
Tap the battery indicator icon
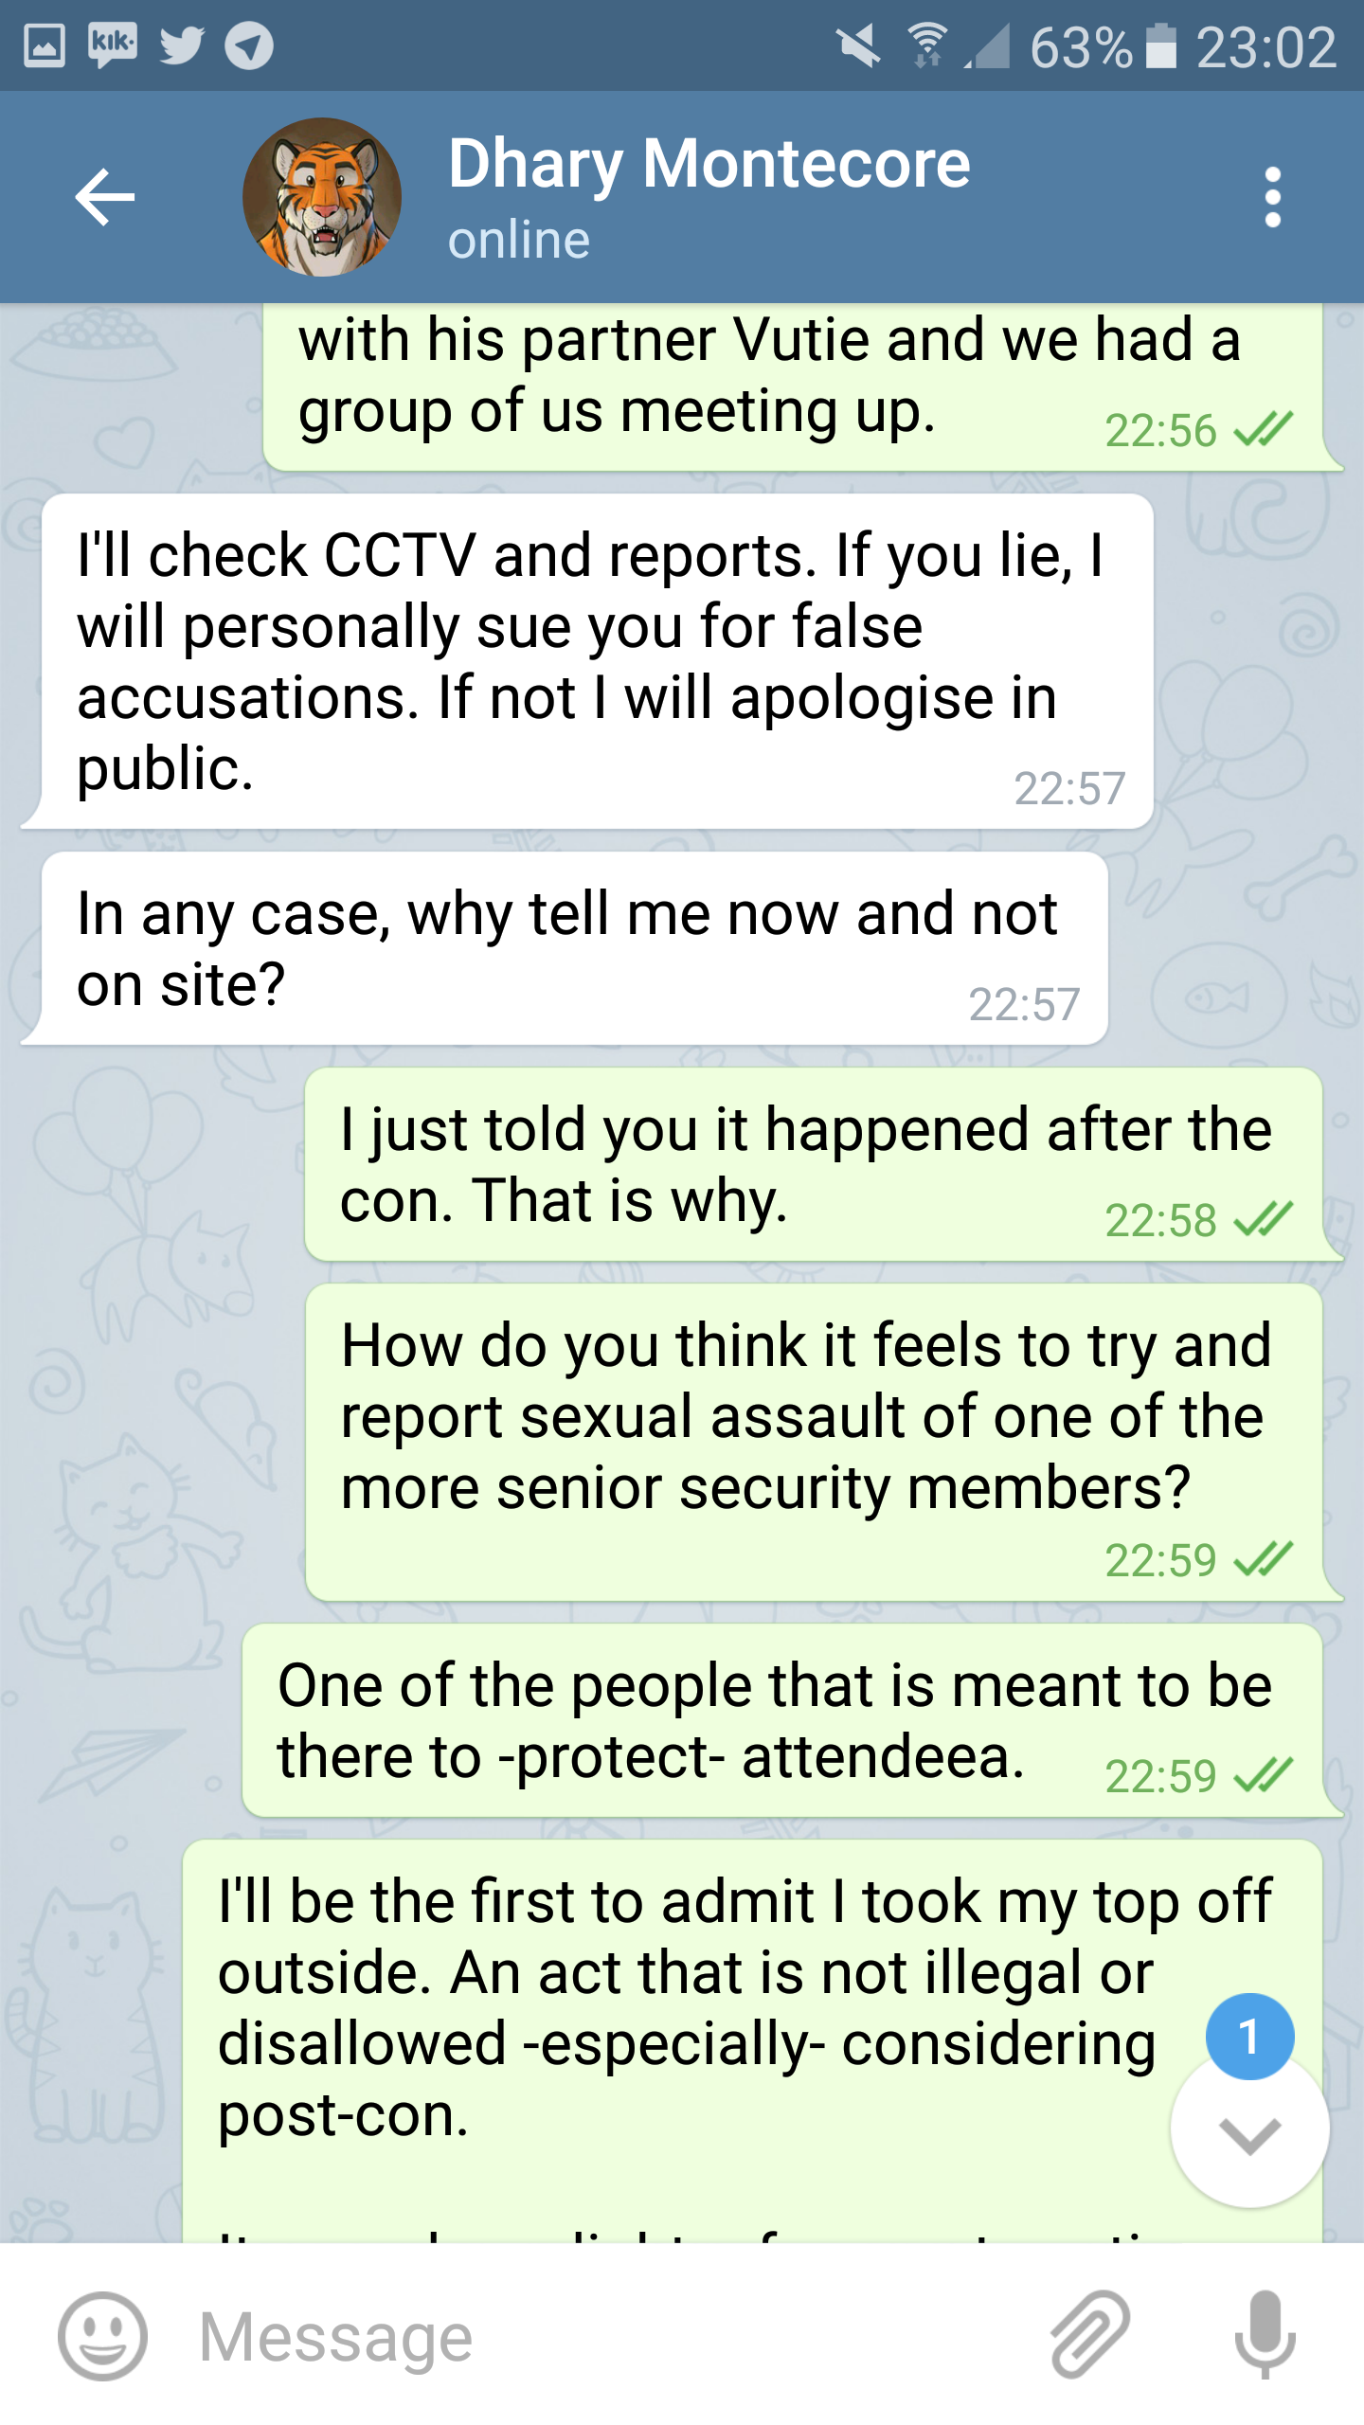pos(1161,45)
